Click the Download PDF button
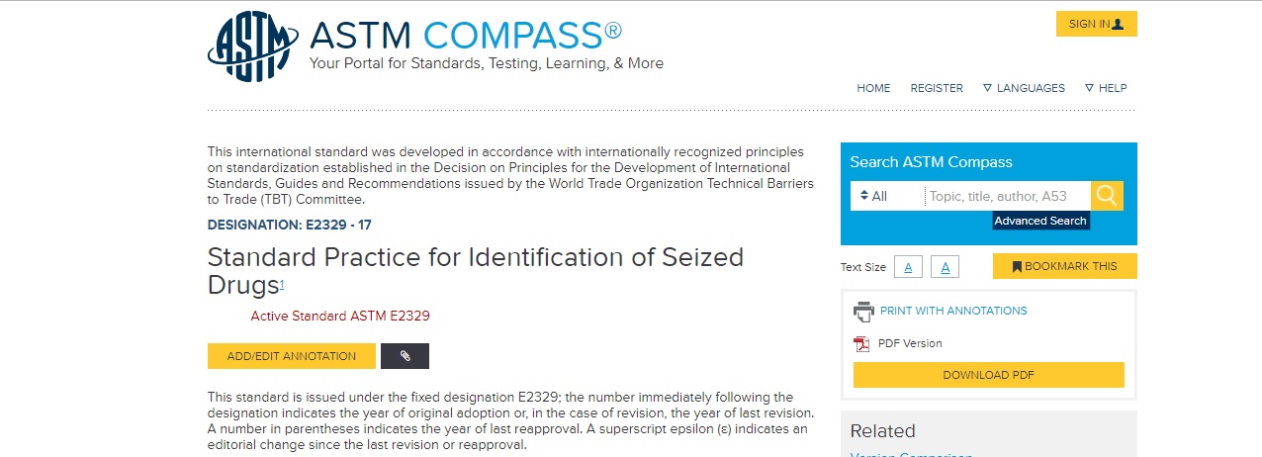The height and width of the screenshot is (457, 1262). pyautogui.click(x=989, y=375)
